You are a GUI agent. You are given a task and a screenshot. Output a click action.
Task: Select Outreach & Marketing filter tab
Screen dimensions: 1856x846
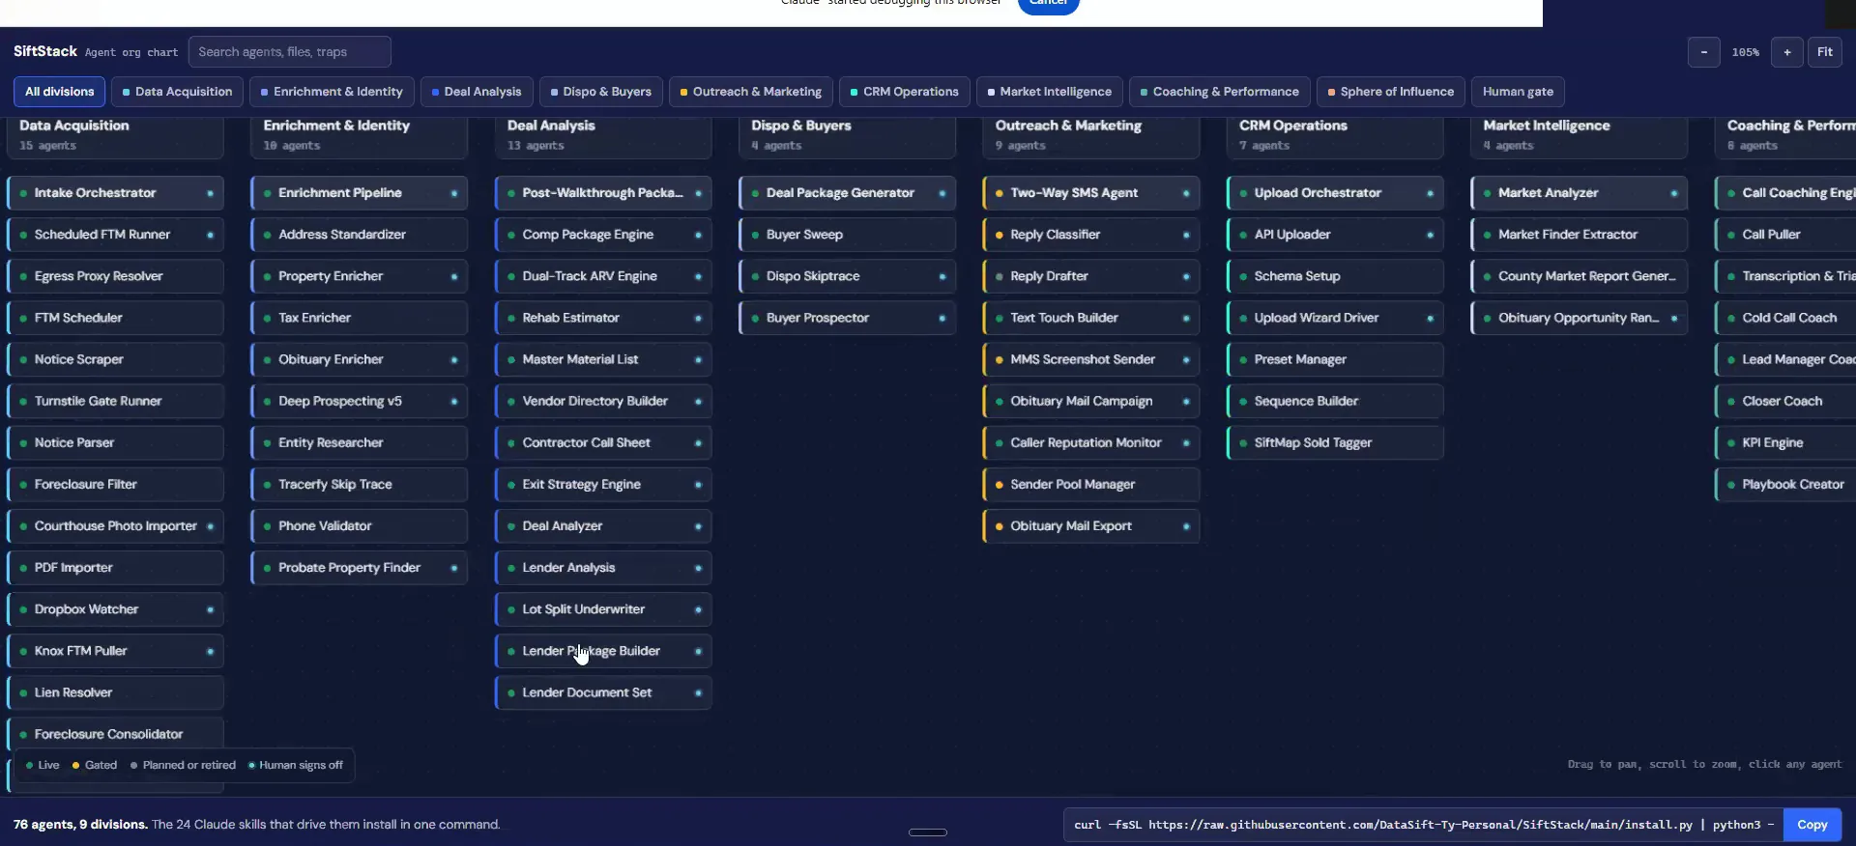[x=751, y=92]
